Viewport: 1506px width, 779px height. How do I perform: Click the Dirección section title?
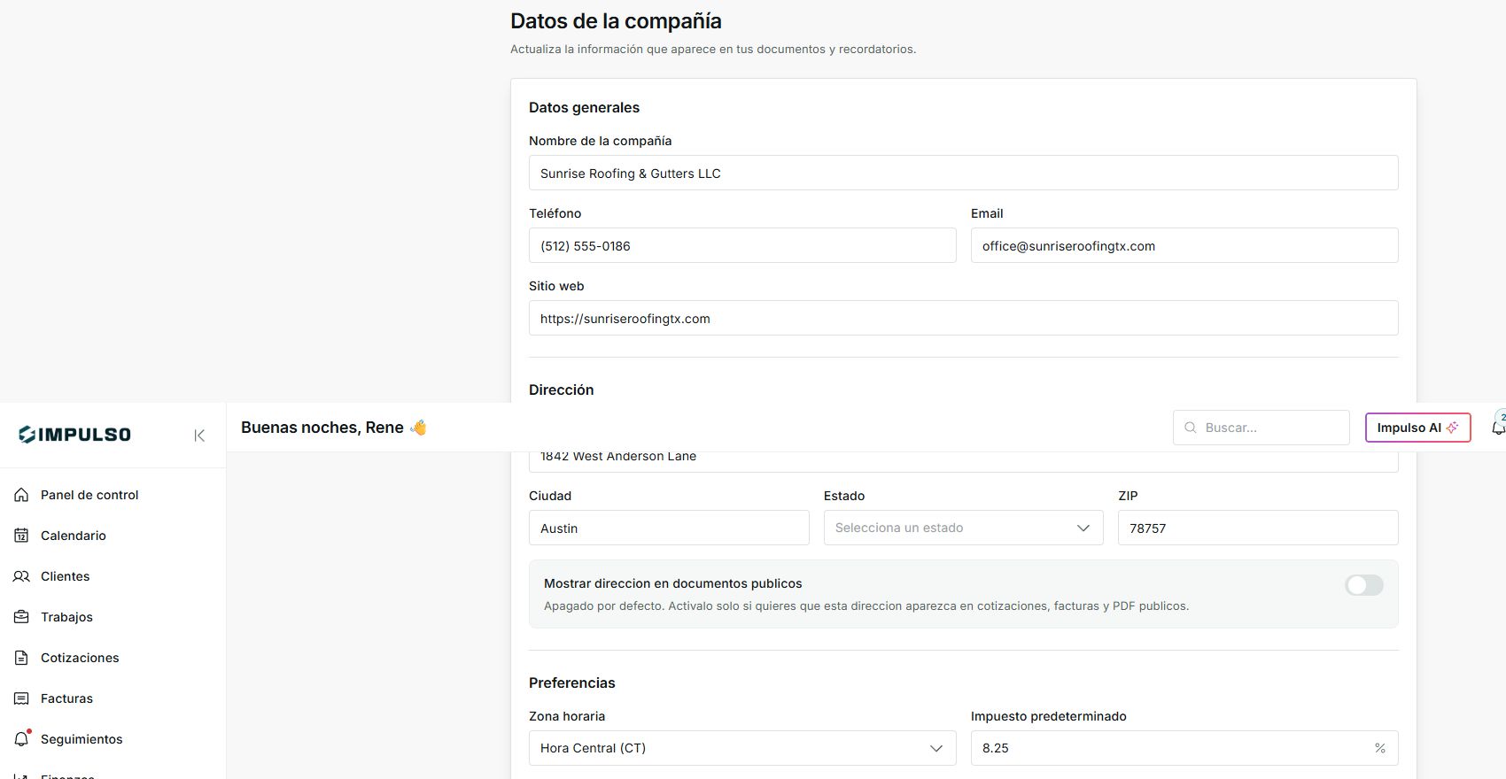point(561,389)
